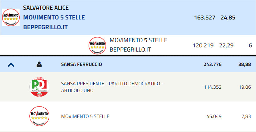Click the Sansa Presidente - Partito Democratico list name
Screen dimensions: 256x132
click(112, 87)
